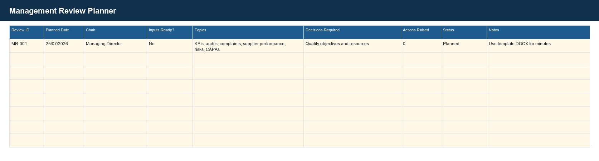Click the MR-001 review ID cell
The height and width of the screenshot is (161, 599).
tap(26, 46)
